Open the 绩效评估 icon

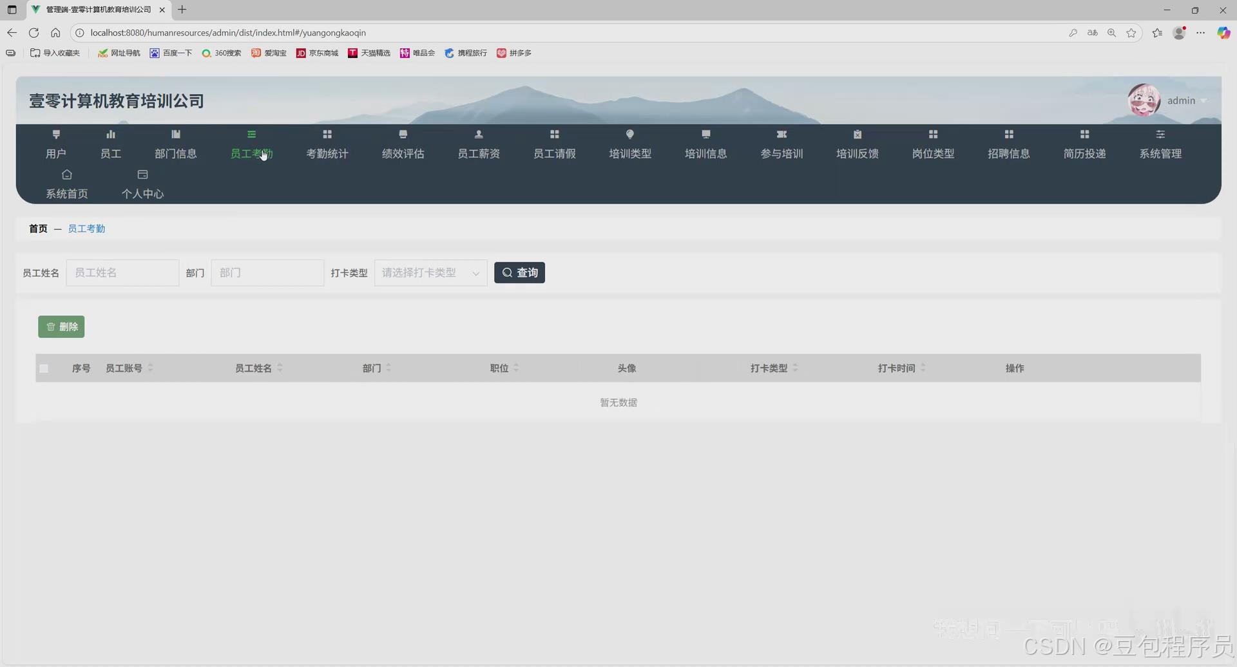tap(403, 135)
